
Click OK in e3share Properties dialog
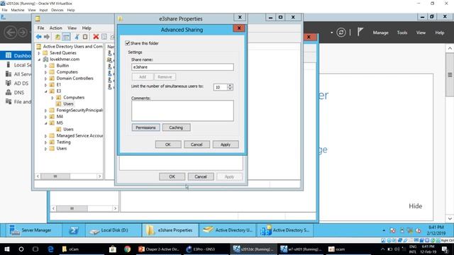click(x=172, y=176)
